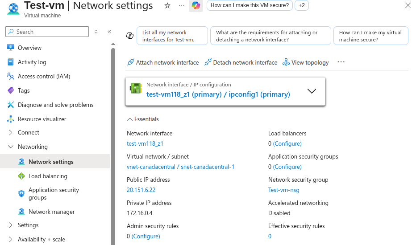
Task: Click the sidebar scroll-up arrow
Action: [x=113, y=44]
